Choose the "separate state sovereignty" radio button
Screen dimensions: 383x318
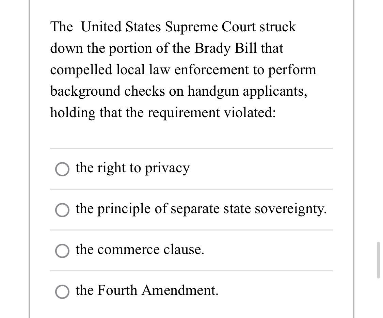click(62, 210)
